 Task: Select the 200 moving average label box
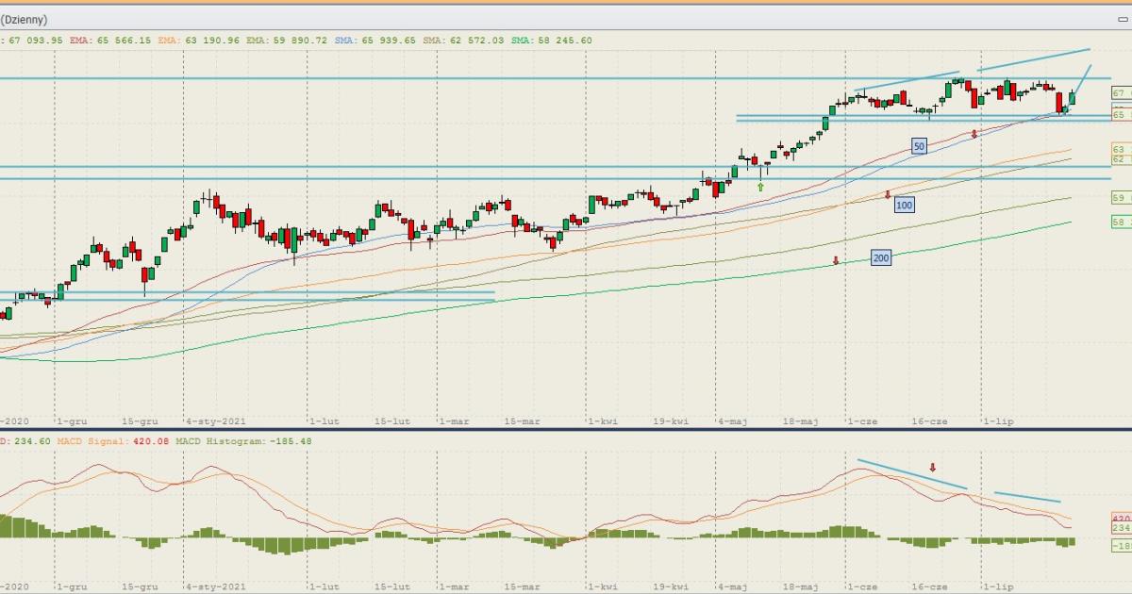click(881, 257)
